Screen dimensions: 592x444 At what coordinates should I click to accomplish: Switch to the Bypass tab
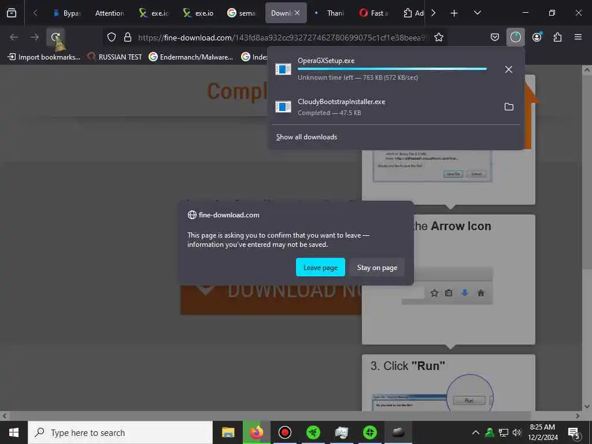point(66,13)
